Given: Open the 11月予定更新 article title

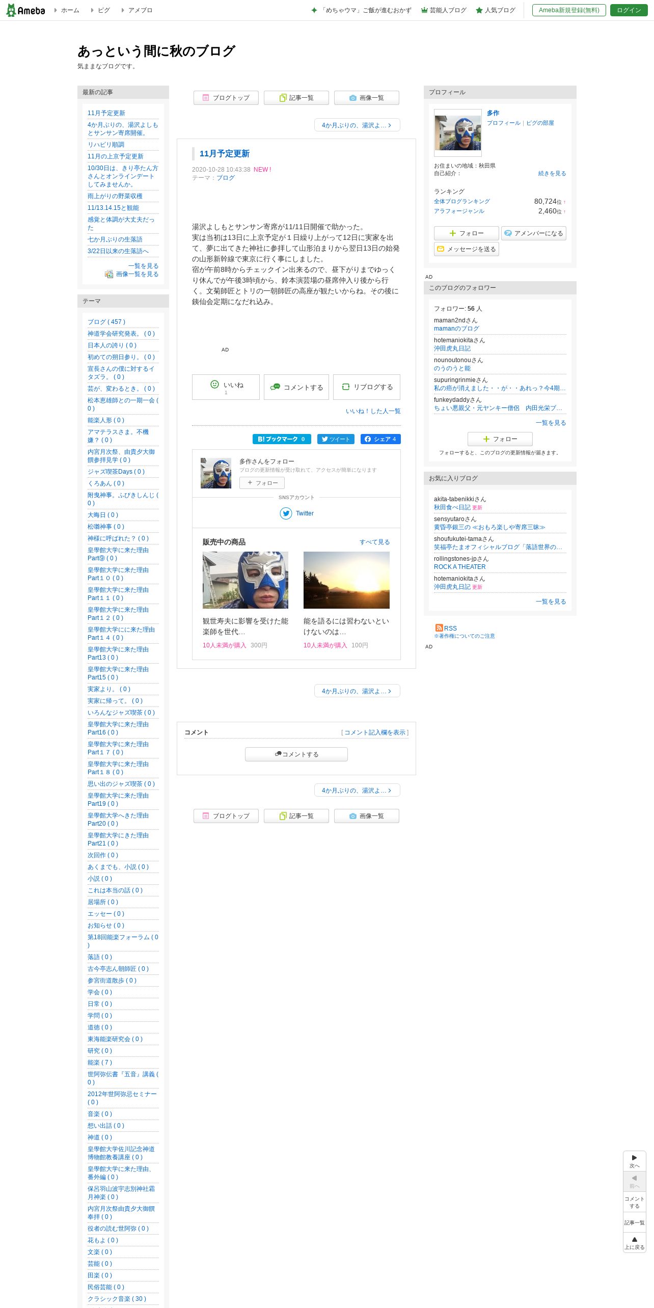Looking at the screenshot, I should point(225,154).
